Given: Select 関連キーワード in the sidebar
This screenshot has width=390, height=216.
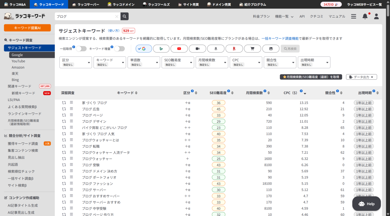Looking at the screenshot, I should tap(19, 86).
